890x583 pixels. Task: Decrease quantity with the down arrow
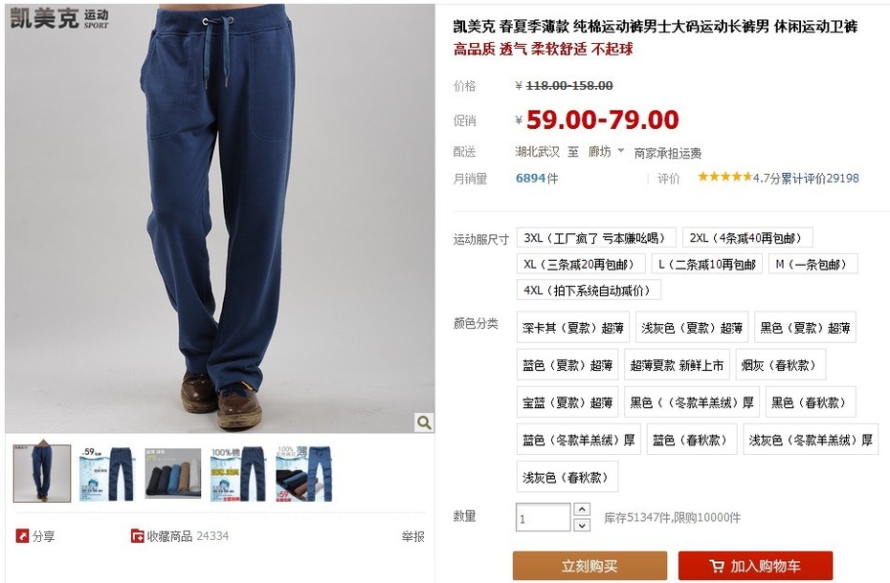coord(582,525)
